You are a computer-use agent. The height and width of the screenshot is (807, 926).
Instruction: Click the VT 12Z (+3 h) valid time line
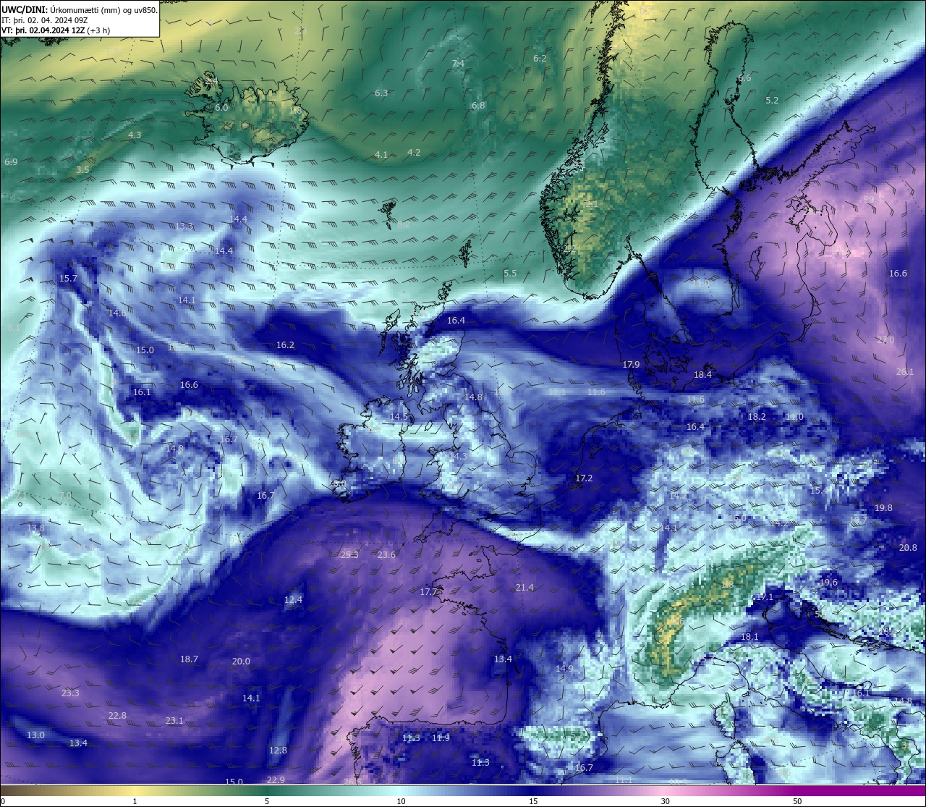[x=56, y=30]
